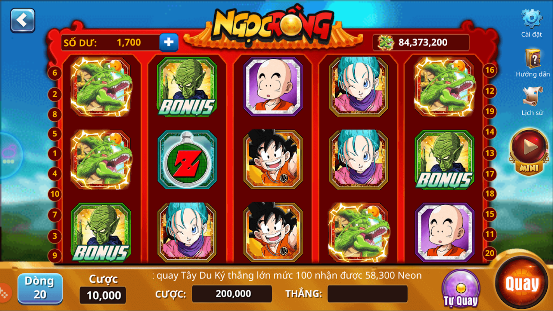Image resolution: width=553 pixels, height=311 pixels.
Task: Change the Cược 10,000 bet amount
Action: tap(103, 295)
